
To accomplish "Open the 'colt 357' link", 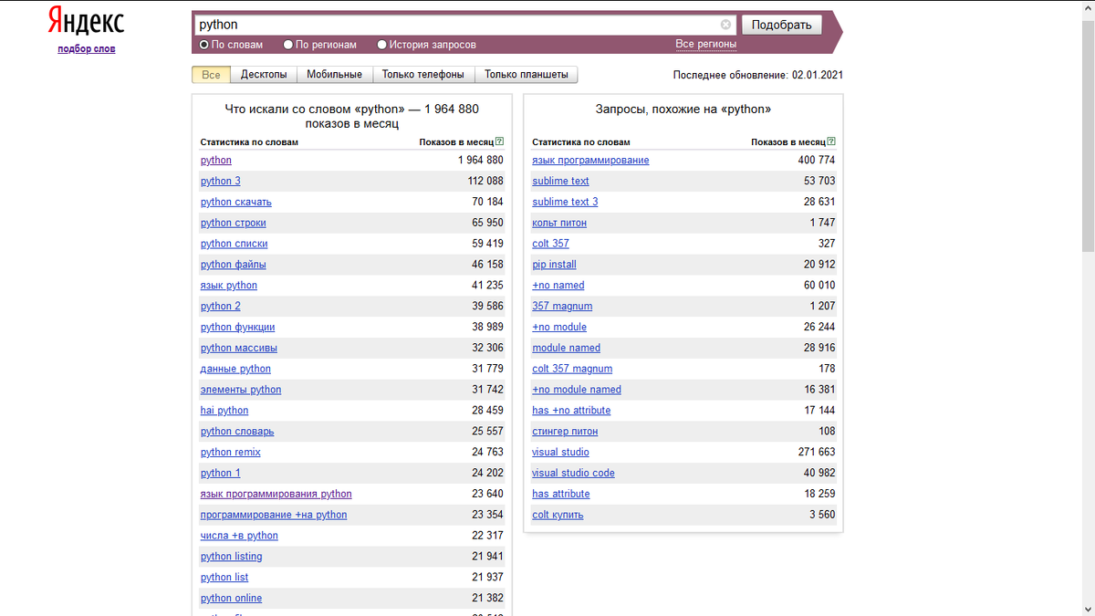I will tap(551, 245).
